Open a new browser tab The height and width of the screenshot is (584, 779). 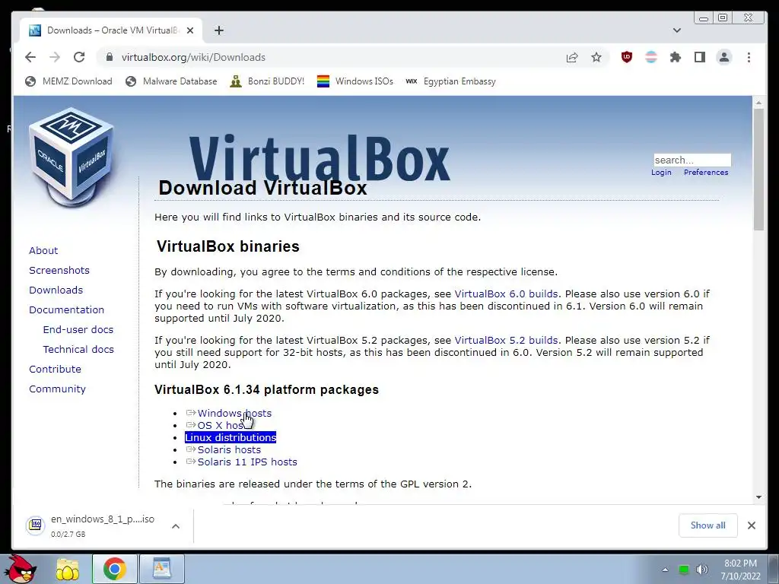click(x=219, y=30)
